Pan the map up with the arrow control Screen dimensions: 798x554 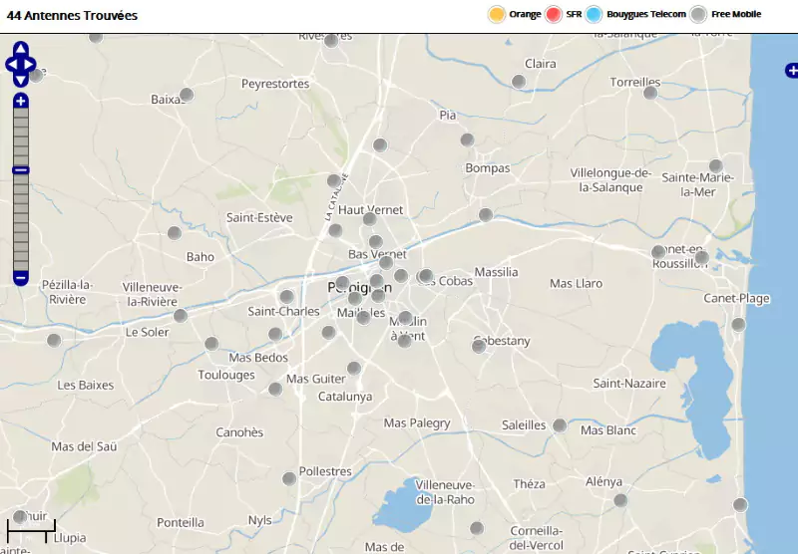coord(21,49)
